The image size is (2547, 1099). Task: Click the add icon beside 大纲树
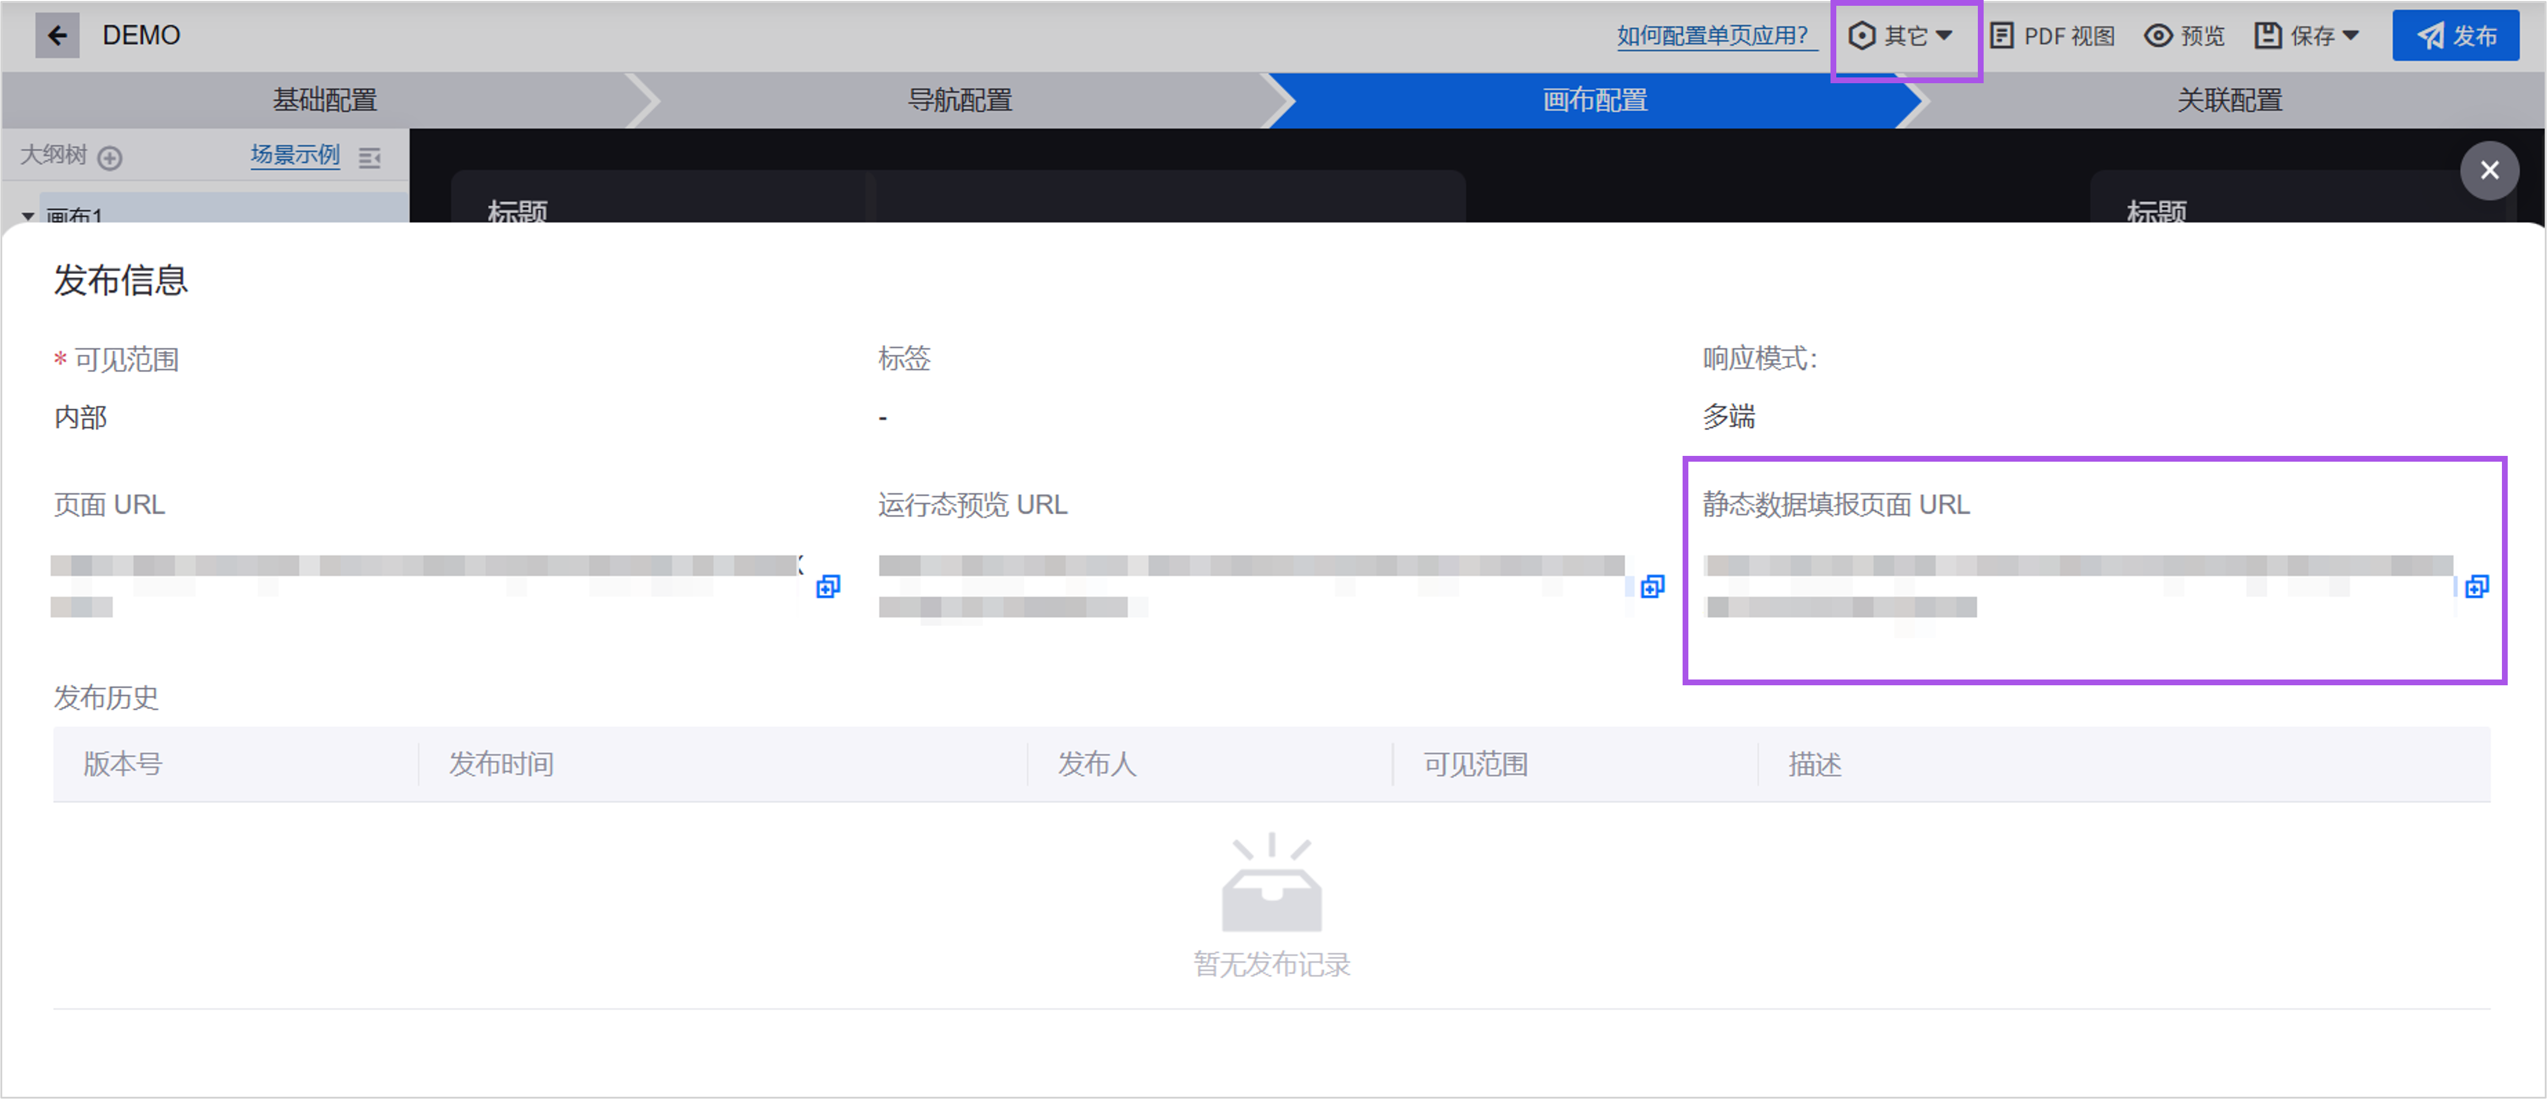pyautogui.click(x=112, y=157)
